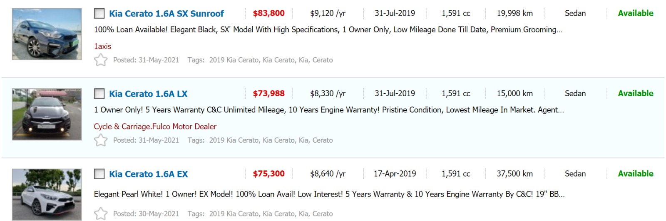Click the '1 Owner Only! 5 Years Warranty' description

point(329,110)
